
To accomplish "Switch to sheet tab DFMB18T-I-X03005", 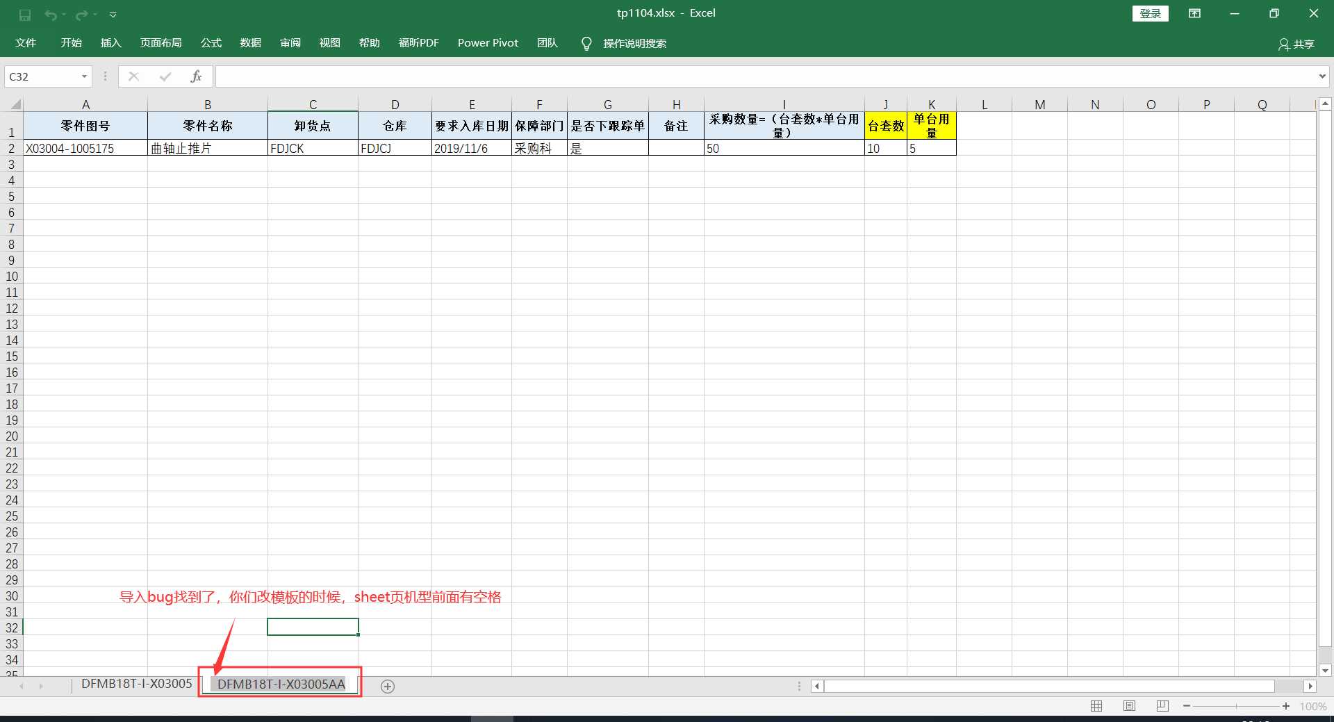I will tap(136, 684).
